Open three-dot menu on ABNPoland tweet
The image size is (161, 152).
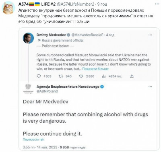click(150, 86)
